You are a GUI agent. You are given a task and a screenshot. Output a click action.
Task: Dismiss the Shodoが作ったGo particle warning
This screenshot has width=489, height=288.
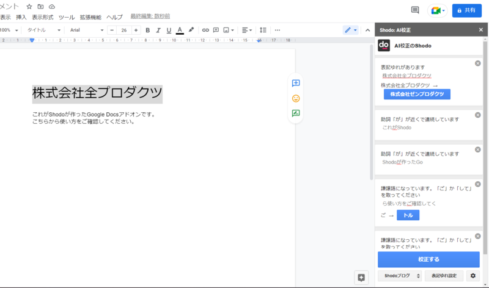[478, 149]
